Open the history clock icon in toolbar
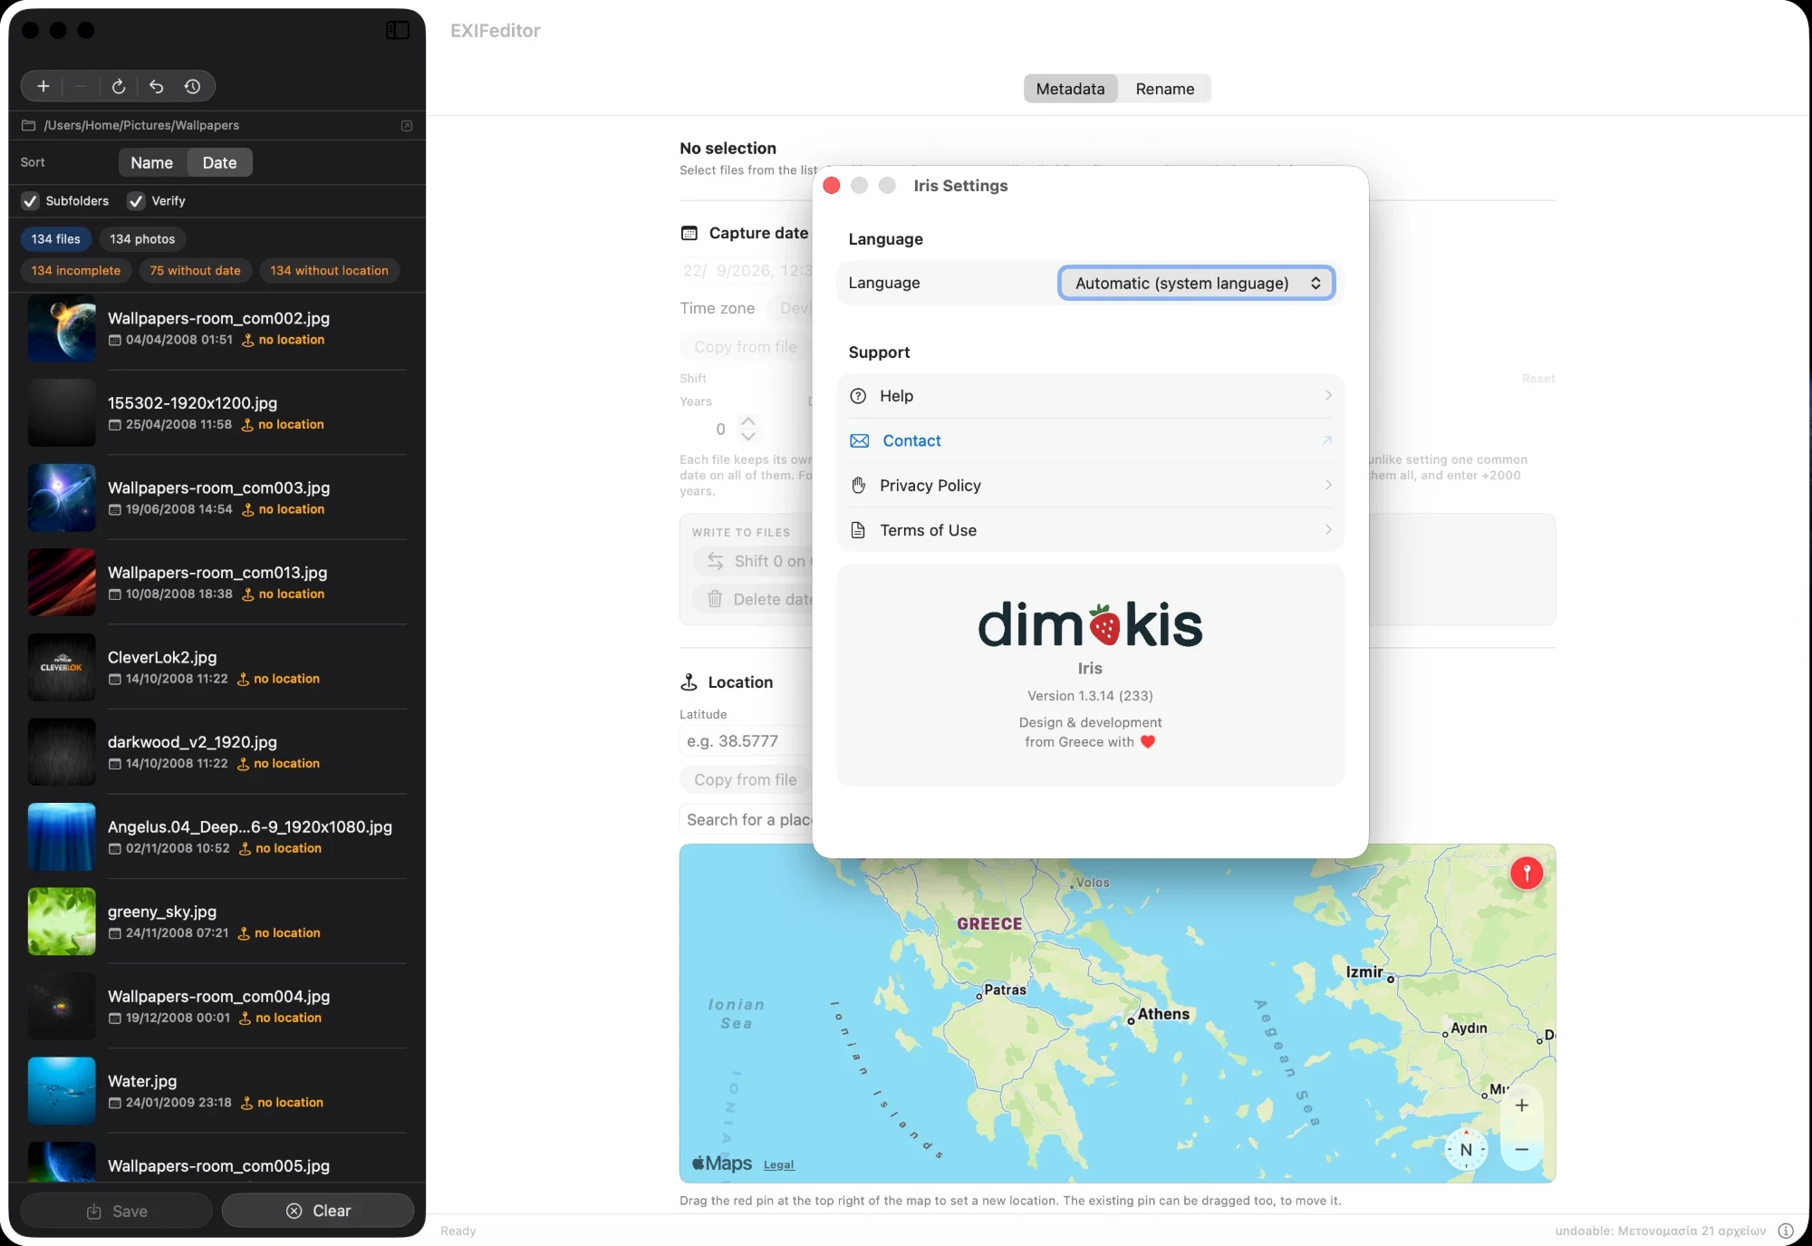This screenshot has height=1246, width=1812. [x=192, y=86]
